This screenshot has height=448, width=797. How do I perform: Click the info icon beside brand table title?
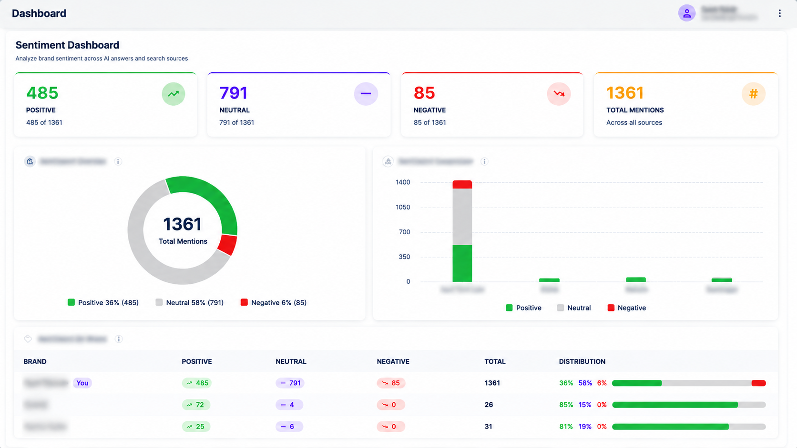click(119, 339)
